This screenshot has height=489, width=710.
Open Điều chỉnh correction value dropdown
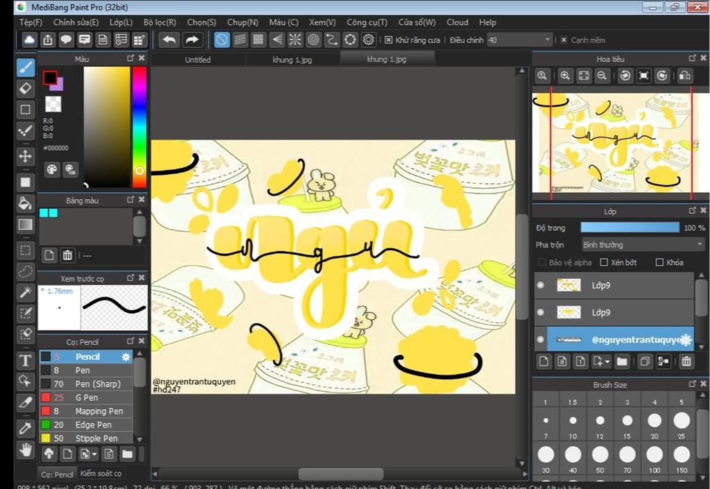click(x=520, y=40)
